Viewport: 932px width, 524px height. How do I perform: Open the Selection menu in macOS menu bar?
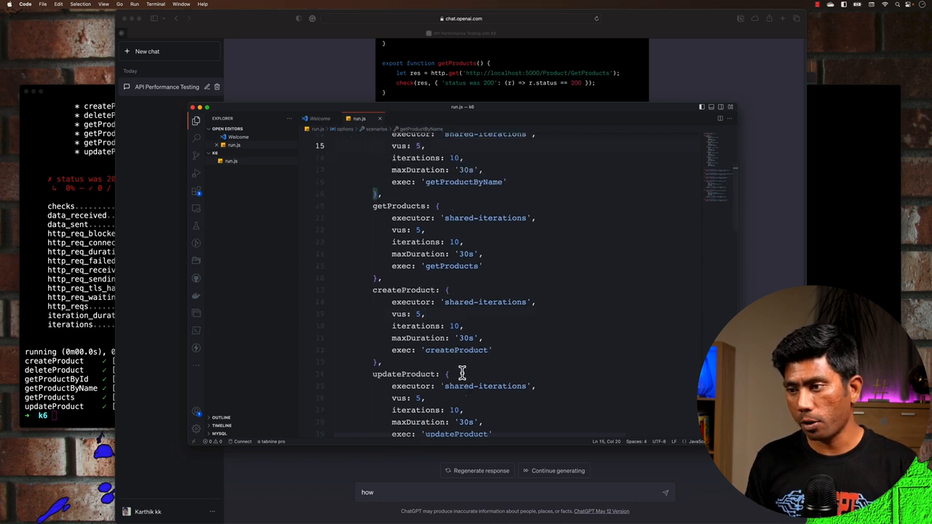coord(80,4)
